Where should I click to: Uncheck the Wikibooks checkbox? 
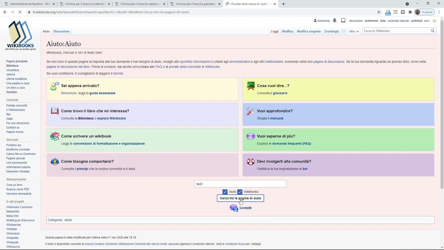point(240,192)
